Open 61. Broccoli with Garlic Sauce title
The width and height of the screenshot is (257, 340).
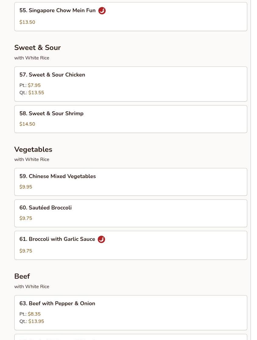[x=57, y=239]
